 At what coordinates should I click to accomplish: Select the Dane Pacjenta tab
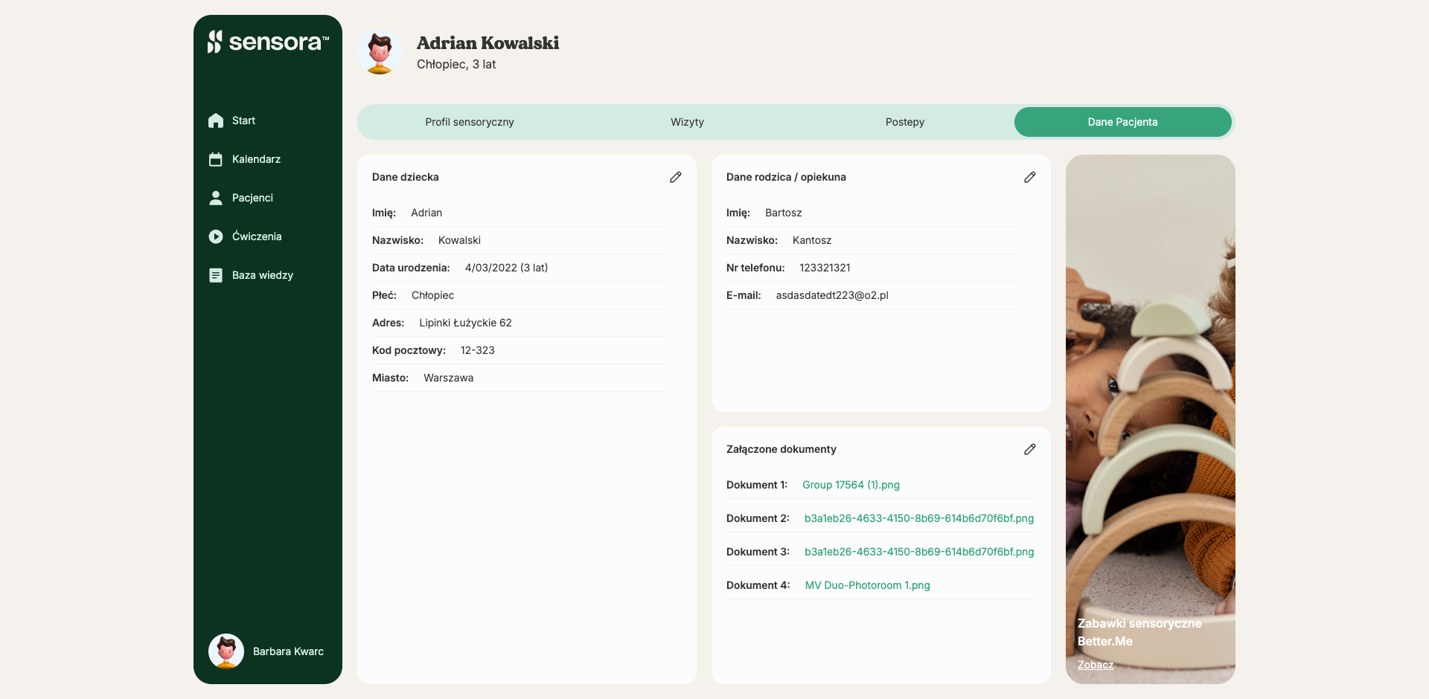click(1122, 122)
